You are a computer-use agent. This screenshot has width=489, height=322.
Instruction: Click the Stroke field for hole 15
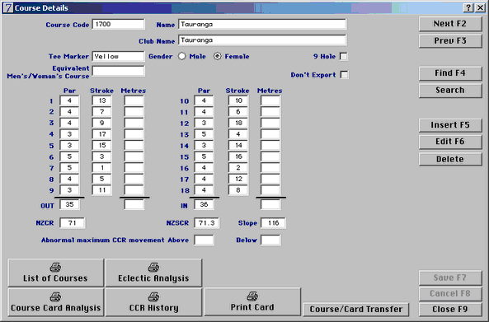(x=238, y=156)
